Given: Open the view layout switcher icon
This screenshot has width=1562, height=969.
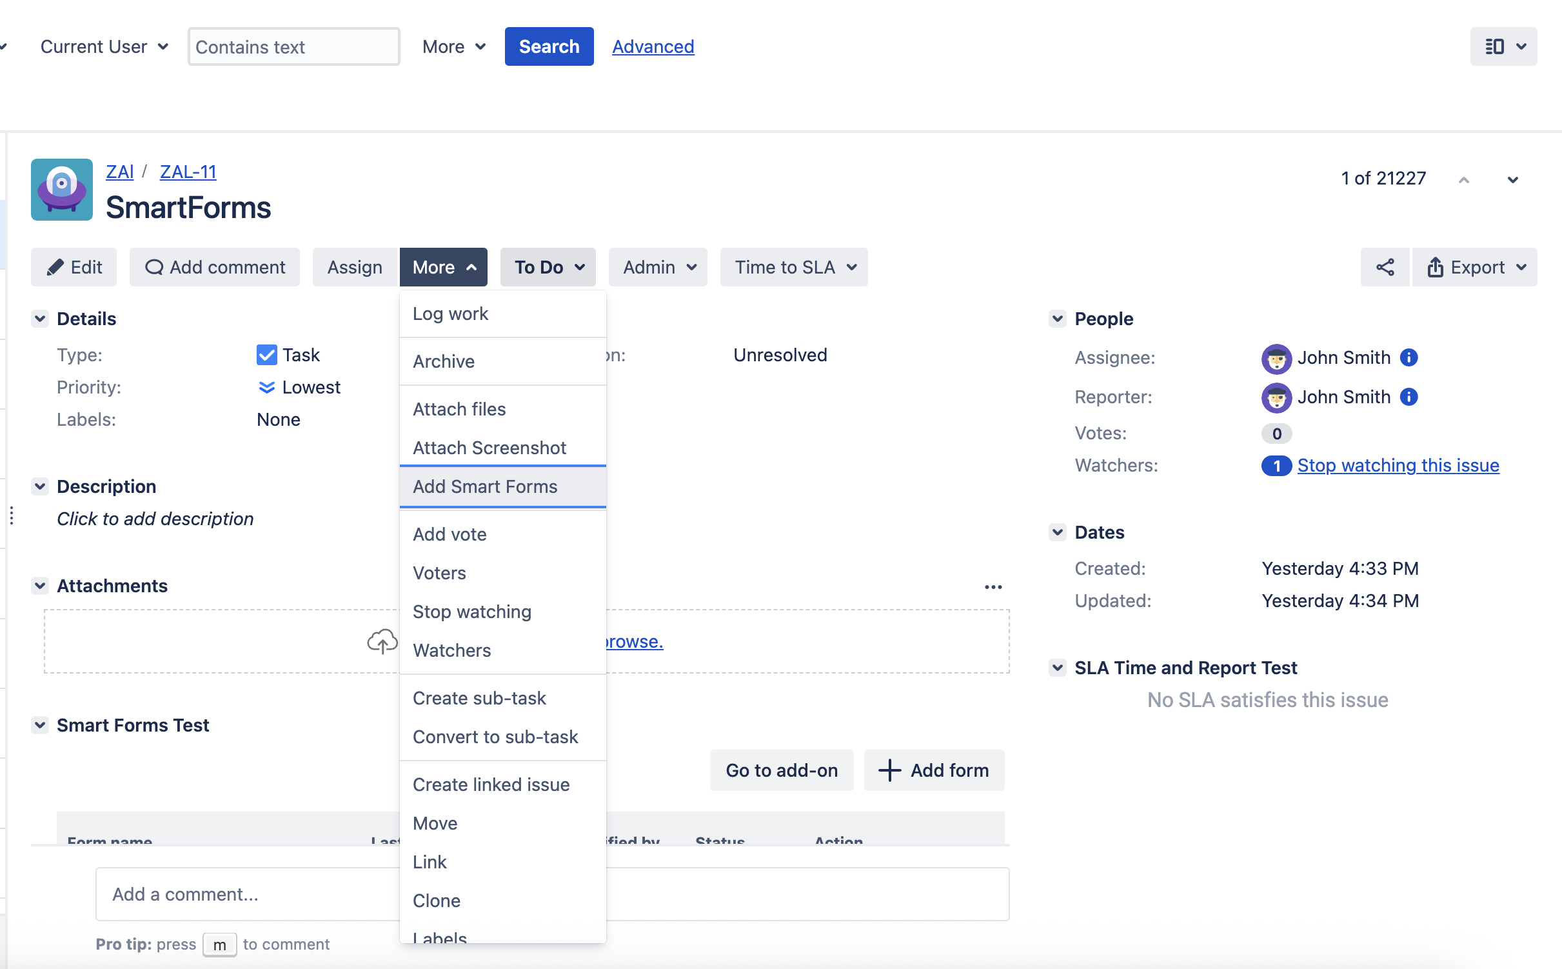Looking at the screenshot, I should coord(1503,46).
